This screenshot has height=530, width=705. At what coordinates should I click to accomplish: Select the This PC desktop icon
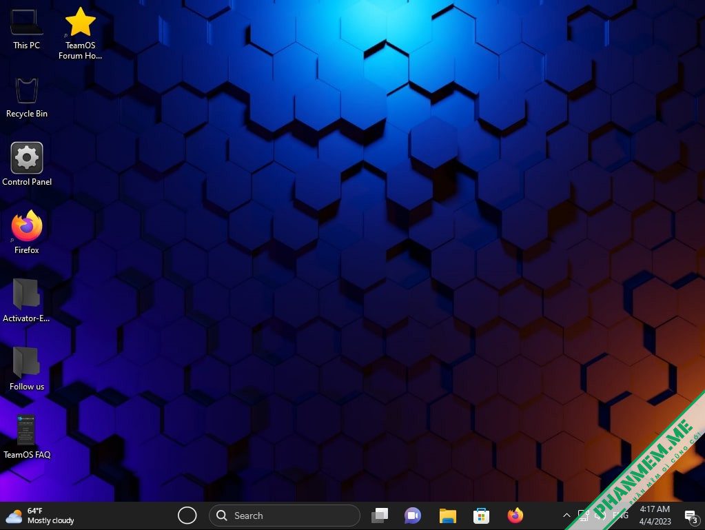[26, 29]
